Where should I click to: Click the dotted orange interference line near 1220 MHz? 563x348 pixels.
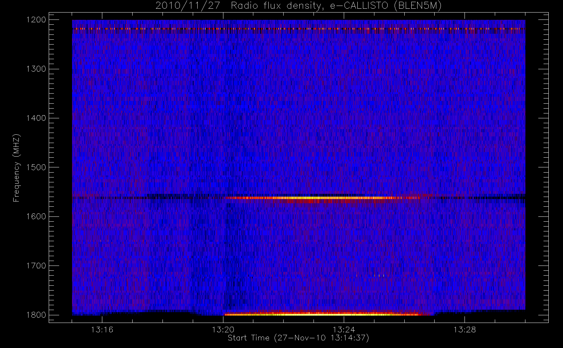[299, 29]
